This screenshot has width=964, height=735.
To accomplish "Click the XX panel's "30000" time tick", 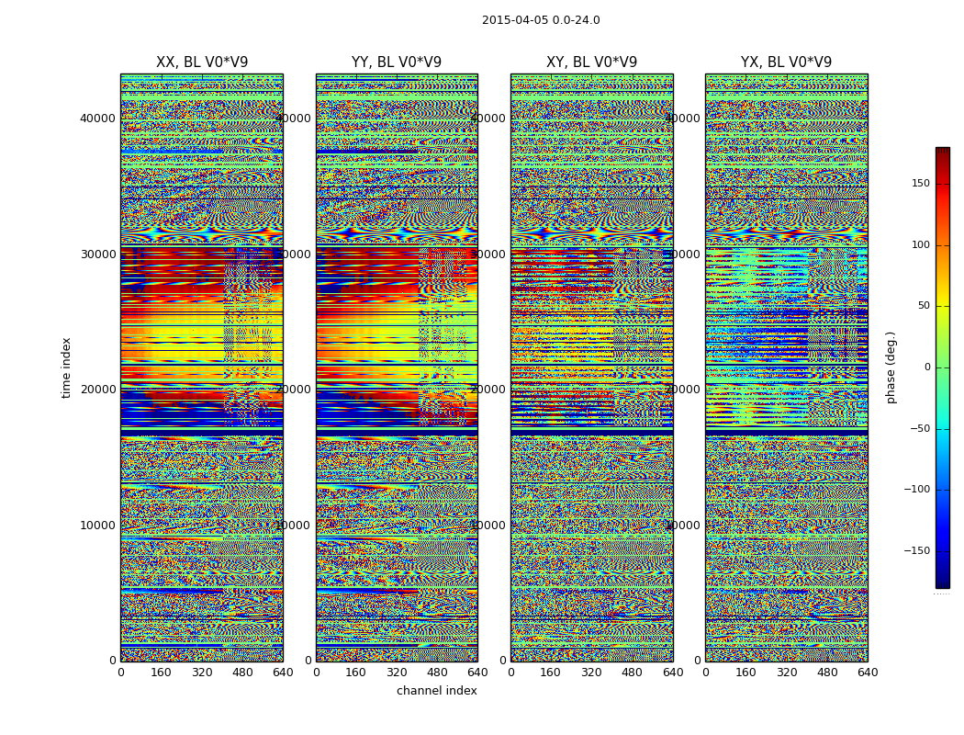I will pyautogui.click(x=97, y=254).
